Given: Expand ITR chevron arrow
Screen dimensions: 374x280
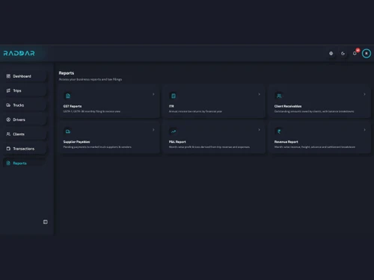Looking at the screenshot, I should pyautogui.click(x=259, y=94).
